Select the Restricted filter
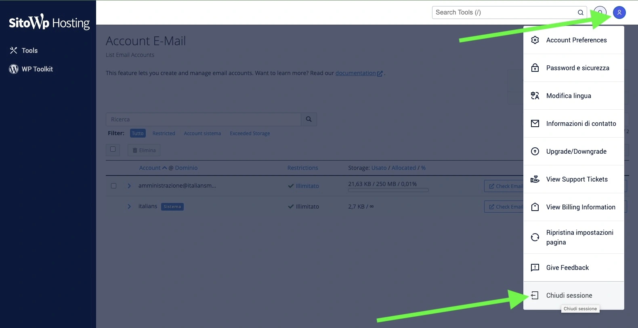The height and width of the screenshot is (328, 638). coord(164,134)
